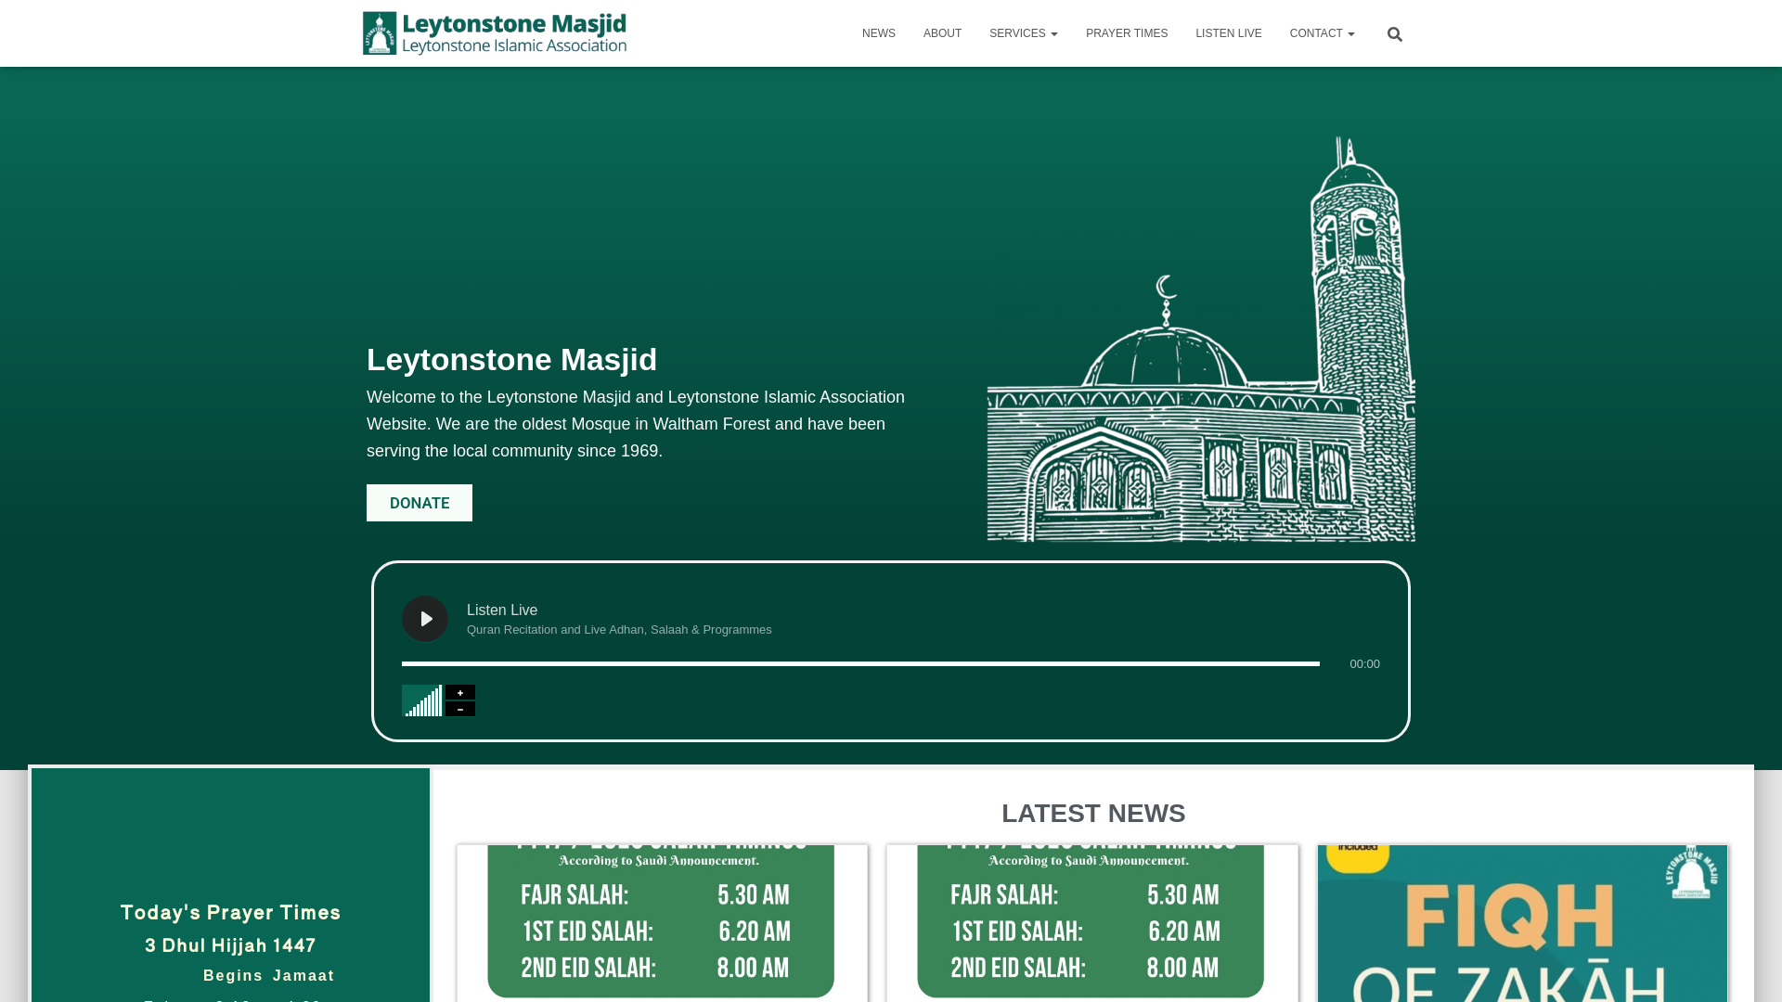Click the 'Listen Live' player title
Image resolution: width=1782 pixels, height=1002 pixels.
tap(502, 610)
